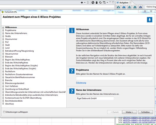This screenshot has width=156, height=125.
Task: Click the padlock lock icon
Action: tap(97, 3)
